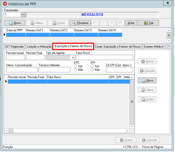Select EPI Sim radio button

[x=92, y=66]
